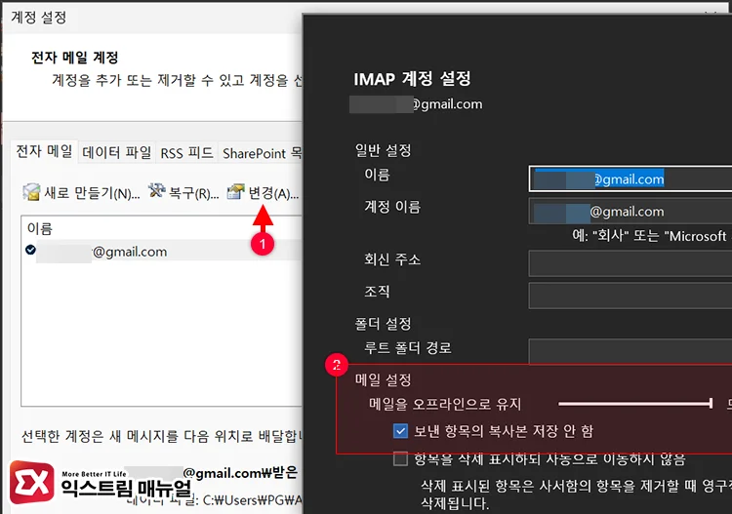Click the 조직 input field
This screenshot has width=732, height=514.
pyautogui.click(x=630, y=296)
